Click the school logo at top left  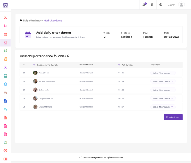tap(5, 5)
